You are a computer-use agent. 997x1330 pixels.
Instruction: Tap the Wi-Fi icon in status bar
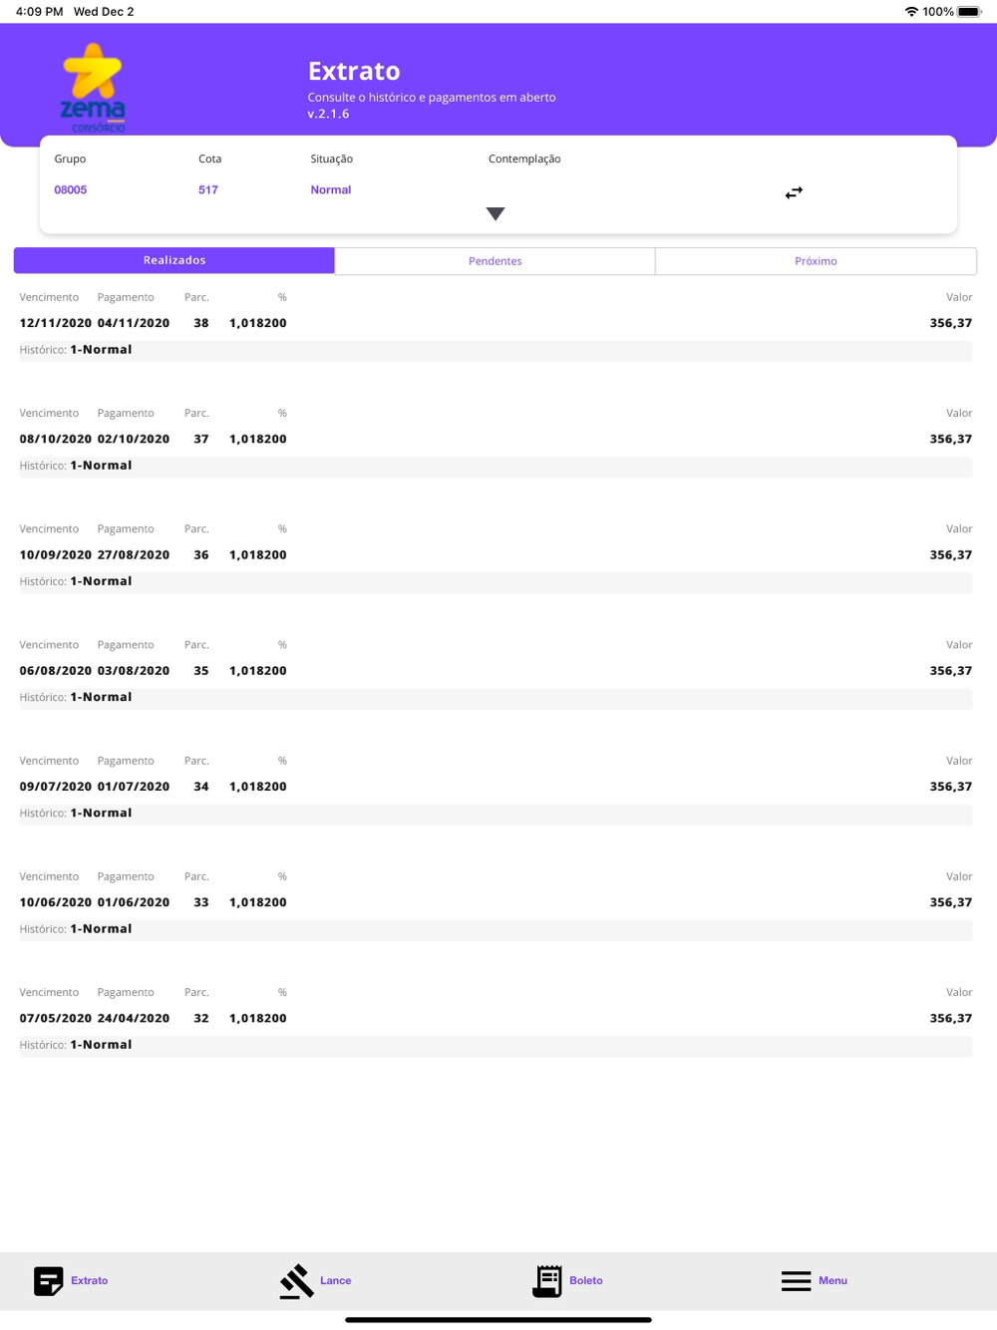click(911, 12)
